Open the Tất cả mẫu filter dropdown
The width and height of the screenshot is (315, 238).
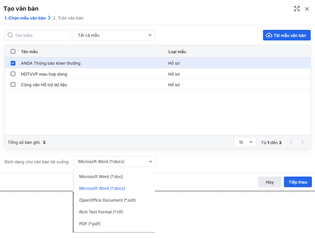click(x=114, y=35)
